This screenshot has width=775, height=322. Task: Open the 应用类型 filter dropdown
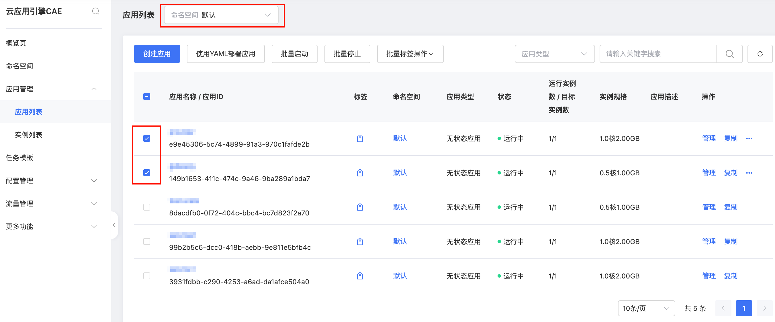(x=554, y=54)
